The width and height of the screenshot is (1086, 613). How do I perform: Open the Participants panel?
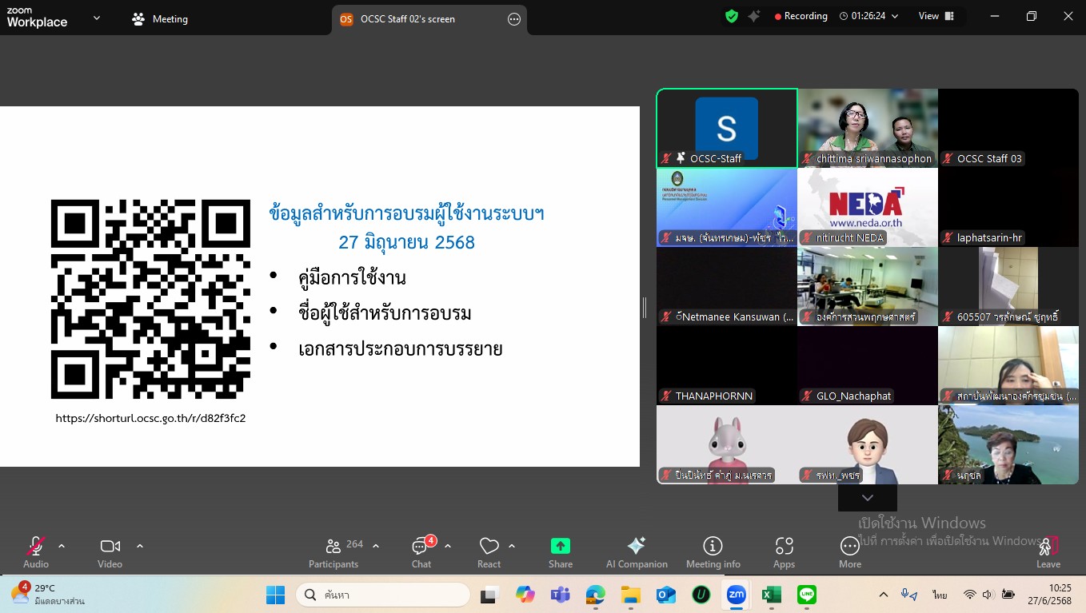point(333,552)
